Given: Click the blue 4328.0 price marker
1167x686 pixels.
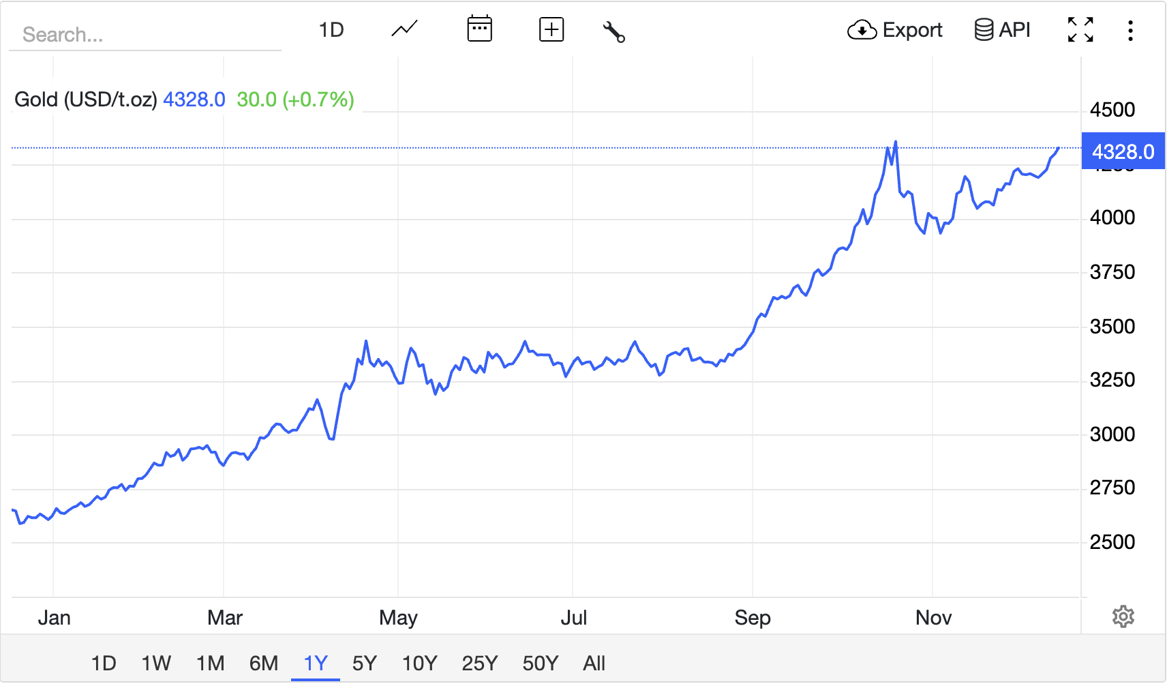Looking at the screenshot, I should pyautogui.click(x=1123, y=151).
